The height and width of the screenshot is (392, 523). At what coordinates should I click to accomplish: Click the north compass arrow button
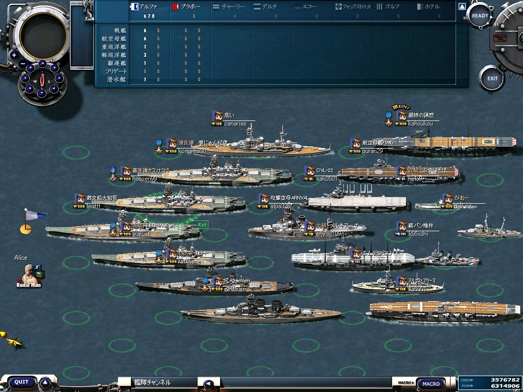coord(43,64)
